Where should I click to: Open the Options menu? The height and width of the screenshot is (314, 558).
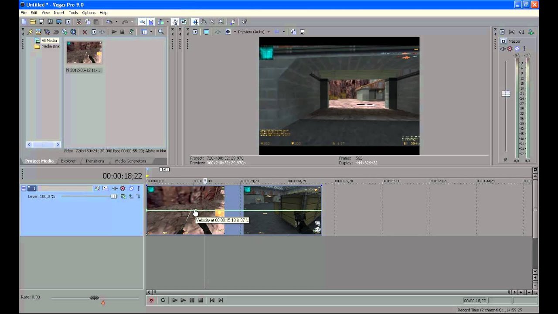88,13
